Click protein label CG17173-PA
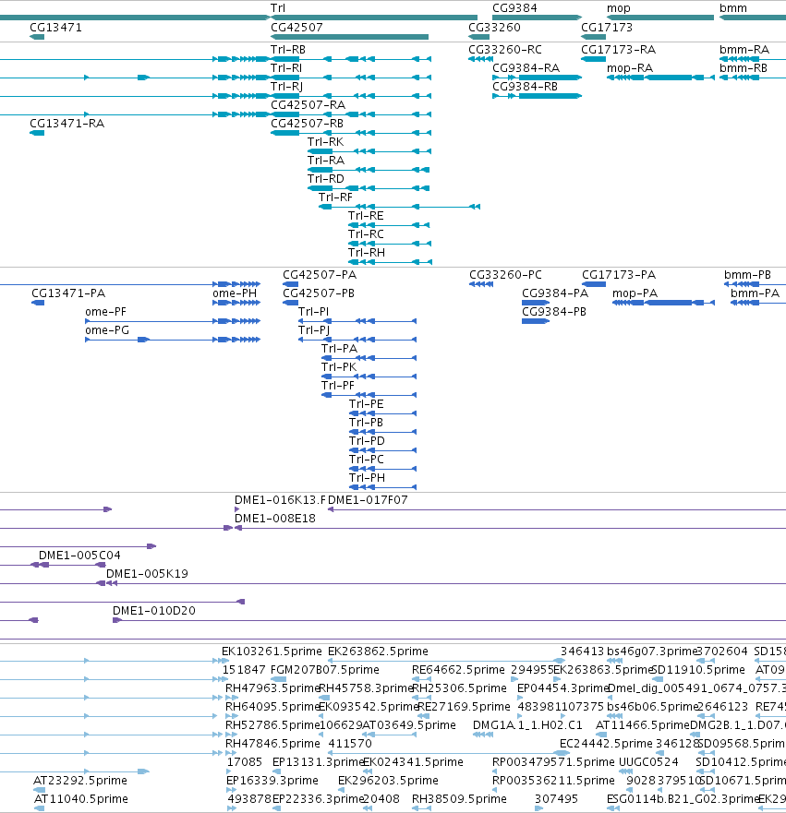 click(x=619, y=275)
